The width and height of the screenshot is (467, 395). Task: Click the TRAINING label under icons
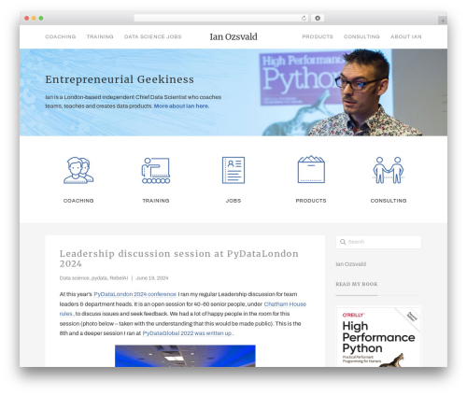point(156,201)
